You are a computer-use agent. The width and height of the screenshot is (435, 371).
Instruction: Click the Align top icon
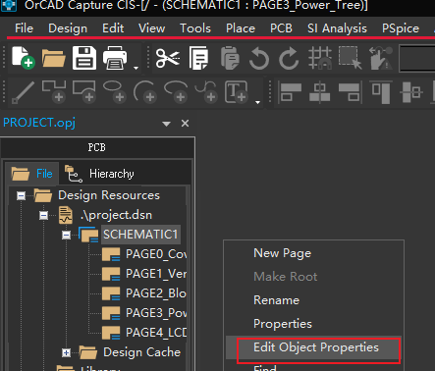(381, 92)
